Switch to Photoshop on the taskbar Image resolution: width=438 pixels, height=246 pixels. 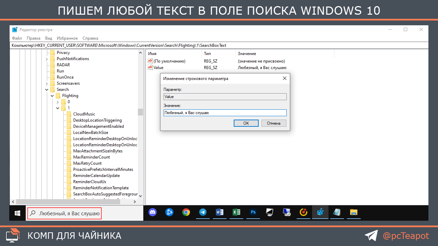pos(253,213)
